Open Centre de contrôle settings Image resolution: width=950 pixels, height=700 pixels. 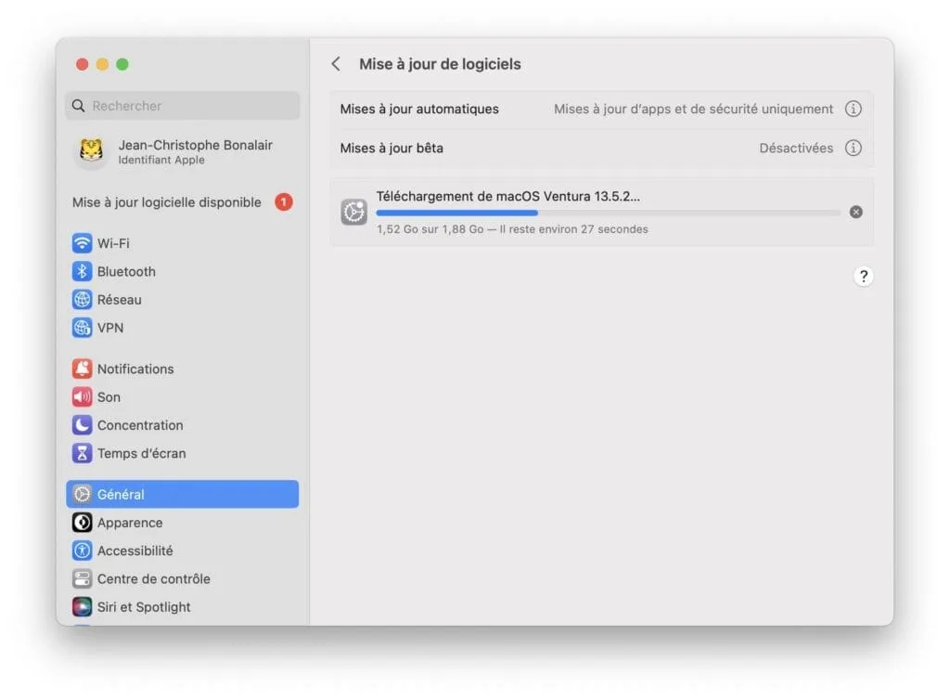click(154, 578)
